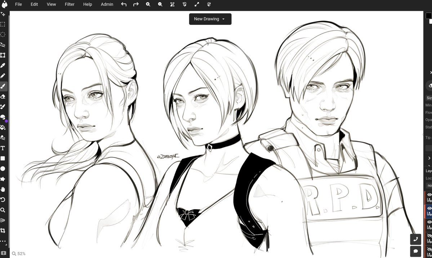The width and height of the screenshot is (432, 258).
Task: Select the Ellipse selection tool
Action: pos(3,34)
